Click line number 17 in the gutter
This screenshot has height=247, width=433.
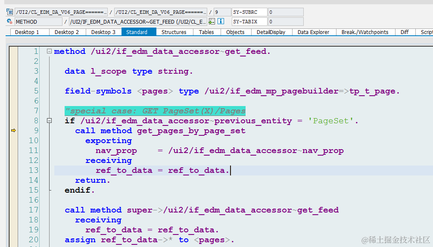[x=34, y=210]
